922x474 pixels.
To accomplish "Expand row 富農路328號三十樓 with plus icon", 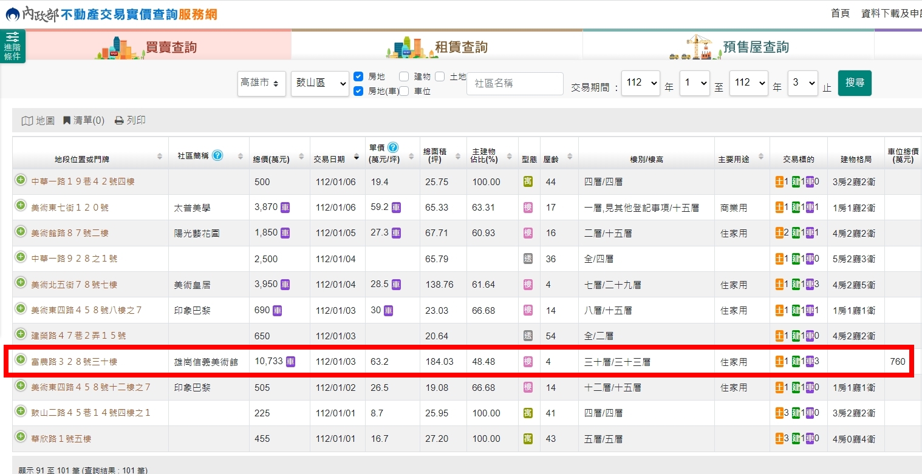I will [21, 360].
